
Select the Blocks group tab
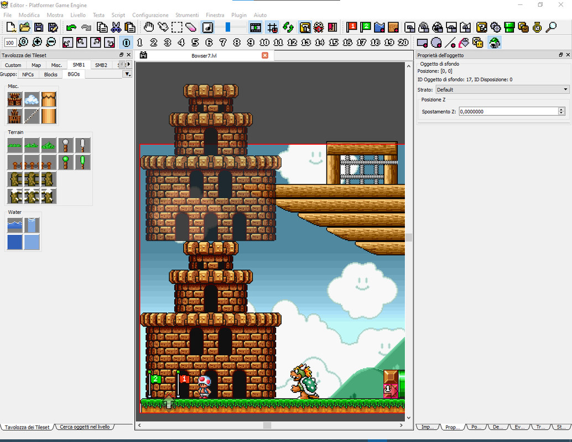click(x=51, y=75)
